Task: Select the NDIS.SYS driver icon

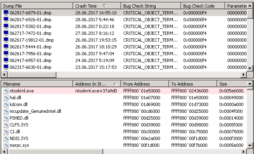Action: click(x=6, y=138)
